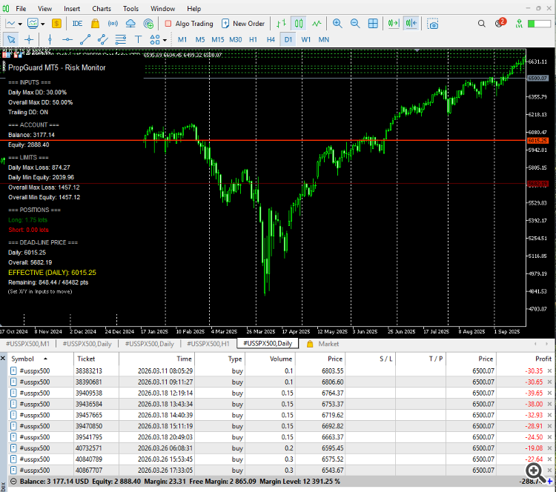Click the green connection status bar indicator

[x=539, y=24]
